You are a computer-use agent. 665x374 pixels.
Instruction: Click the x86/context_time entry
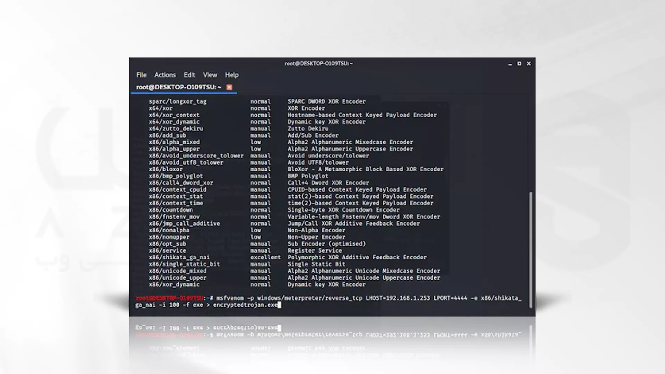point(176,203)
